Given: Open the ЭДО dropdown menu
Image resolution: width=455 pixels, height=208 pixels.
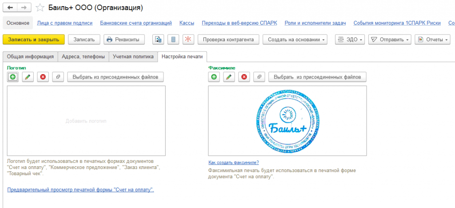Looking at the screenshot, I should (x=350, y=39).
